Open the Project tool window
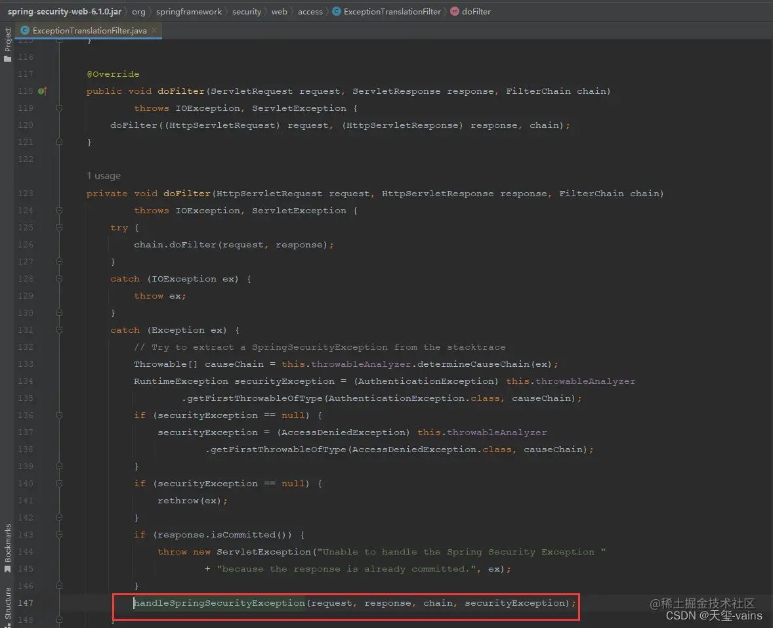 point(7,45)
